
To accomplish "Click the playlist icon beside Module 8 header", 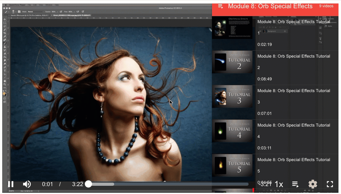I will coord(220,6).
